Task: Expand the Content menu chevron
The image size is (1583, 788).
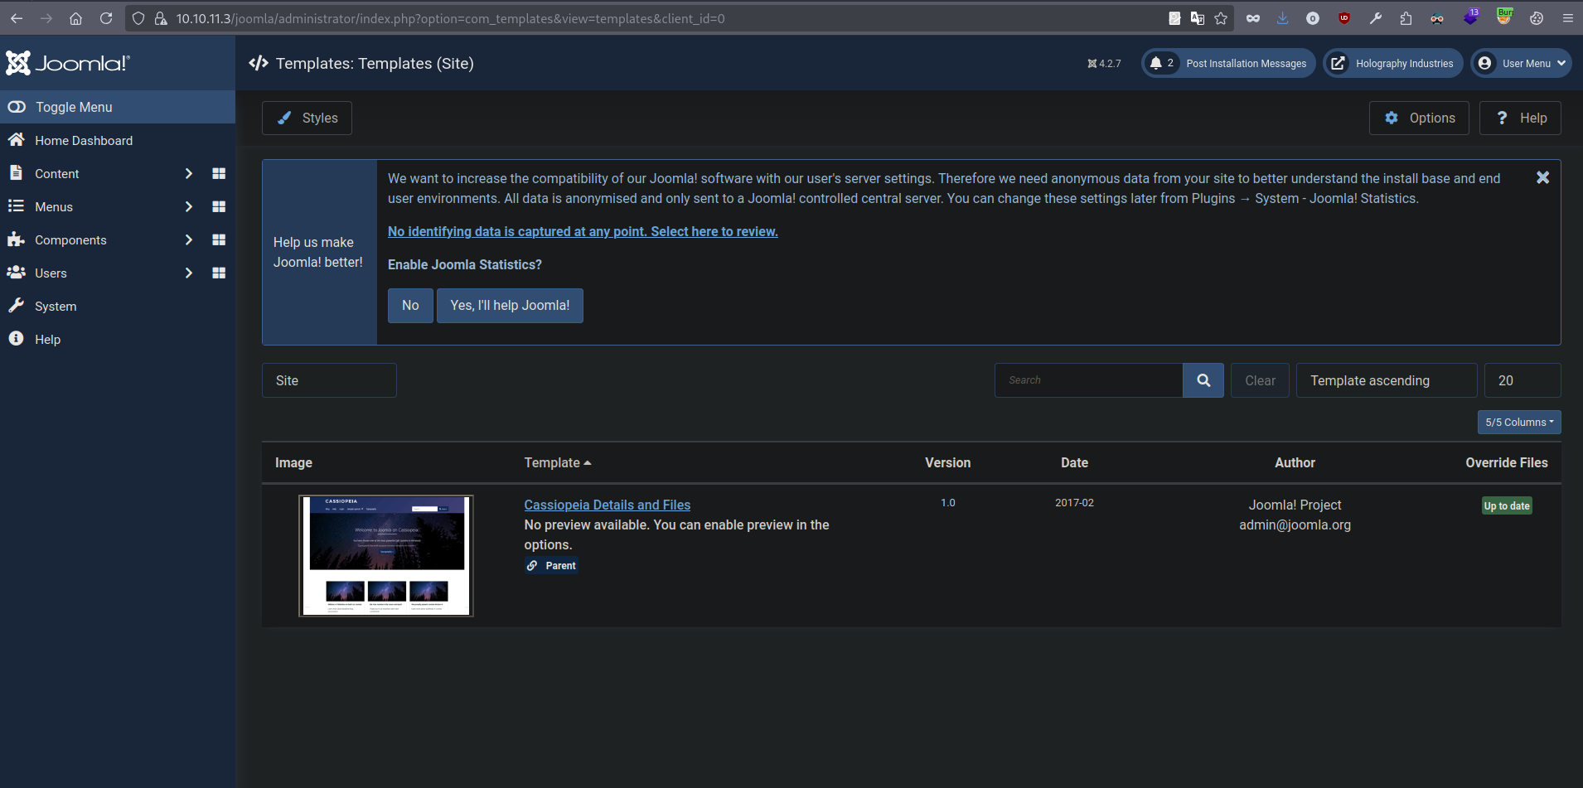Action: (188, 173)
